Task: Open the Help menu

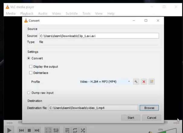Action: coord(111,14)
